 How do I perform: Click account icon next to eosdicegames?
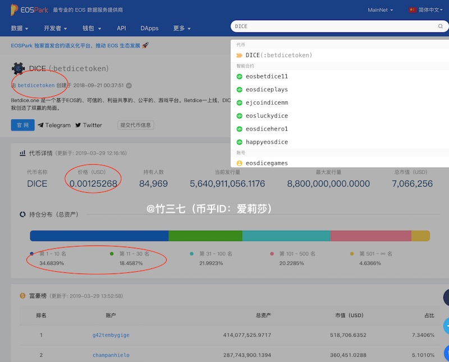pos(240,163)
